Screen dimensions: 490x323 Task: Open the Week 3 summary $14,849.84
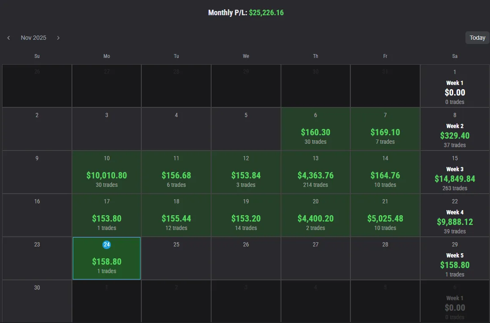454,178
